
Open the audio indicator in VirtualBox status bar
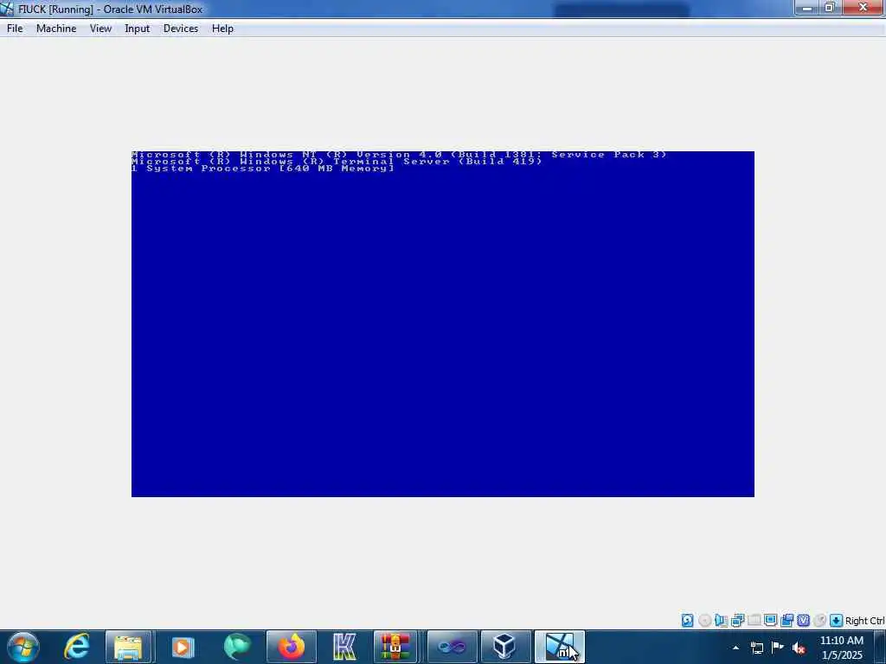click(x=721, y=621)
